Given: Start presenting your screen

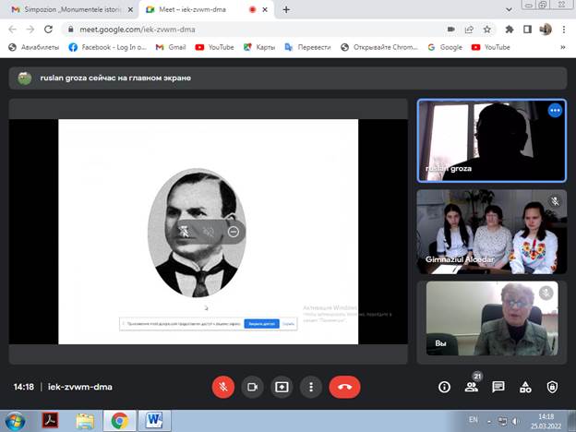Looking at the screenshot, I should (x=282, y=387).
